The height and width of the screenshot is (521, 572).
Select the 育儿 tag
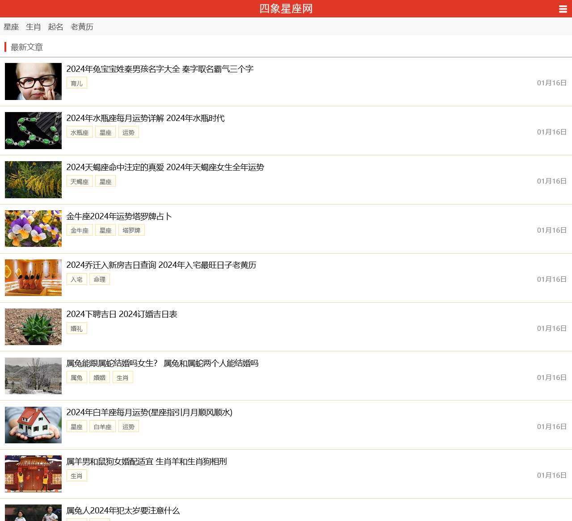pos(77,83)
